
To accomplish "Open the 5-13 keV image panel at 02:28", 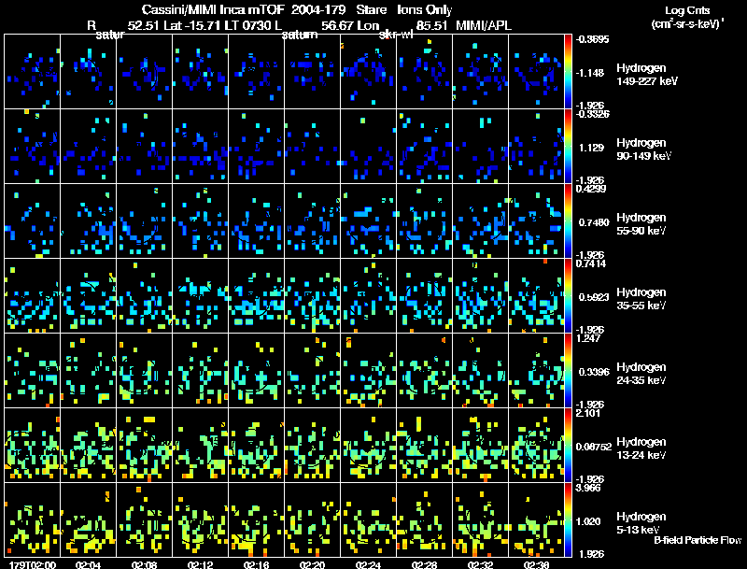I will (x=424, y=520).
